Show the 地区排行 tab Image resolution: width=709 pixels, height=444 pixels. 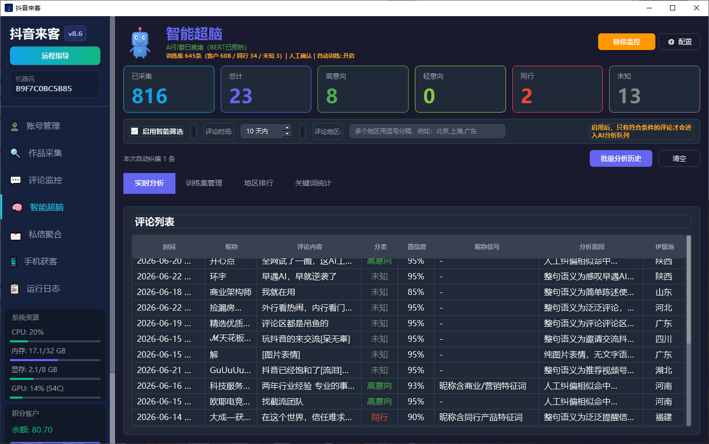pos(259,183)
